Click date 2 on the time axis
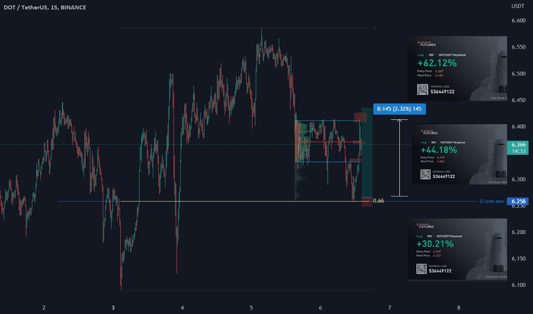The width and height of the screenshot is (533, 314). 44,308
